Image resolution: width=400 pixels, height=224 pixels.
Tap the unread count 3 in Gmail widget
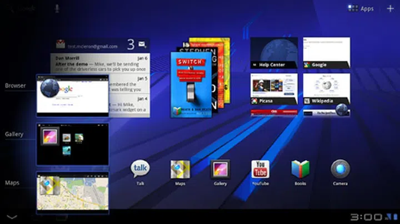[x=131, y=44]
